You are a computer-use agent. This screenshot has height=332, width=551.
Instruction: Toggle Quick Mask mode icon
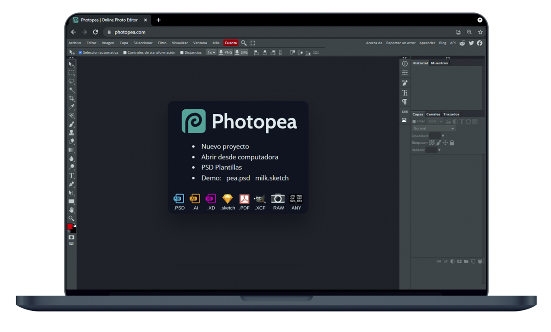point(71,237)
